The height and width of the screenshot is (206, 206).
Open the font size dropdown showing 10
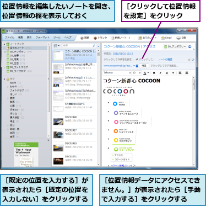coord(137,73)
